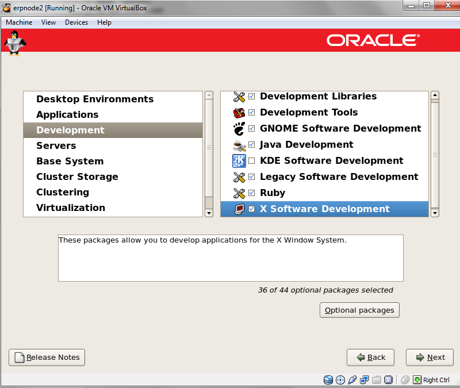Select the KDE Software Development label
Viewport: 460px width, 388px height.
click(x=332, y=161)
